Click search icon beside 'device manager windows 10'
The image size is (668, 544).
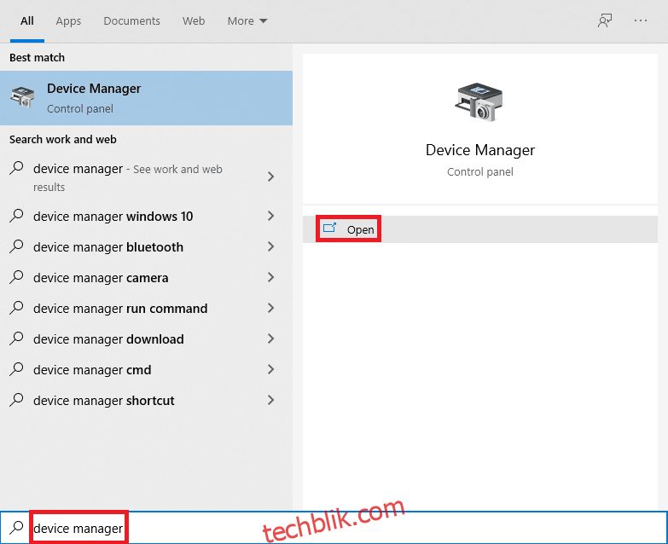coord(16,216)
